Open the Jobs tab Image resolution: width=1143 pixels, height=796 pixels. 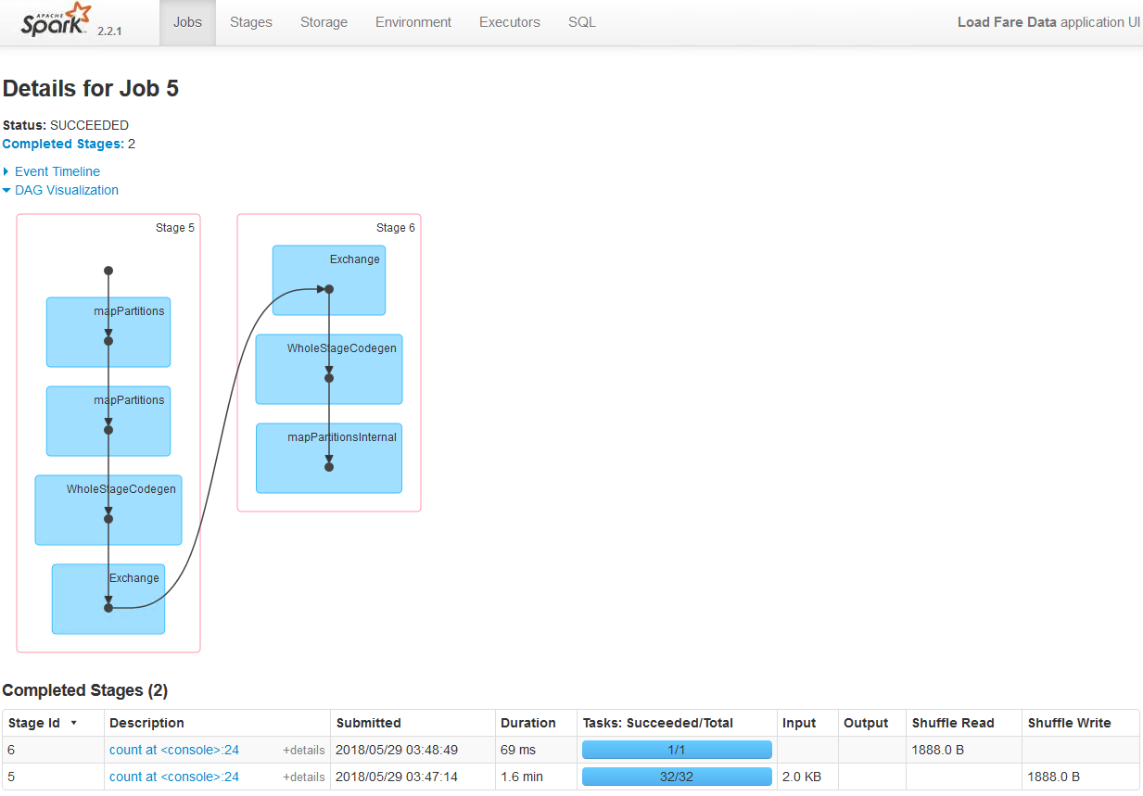tap(187, 22)
